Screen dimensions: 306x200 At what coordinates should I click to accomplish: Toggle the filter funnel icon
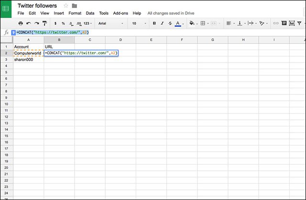tap(299, 23)
